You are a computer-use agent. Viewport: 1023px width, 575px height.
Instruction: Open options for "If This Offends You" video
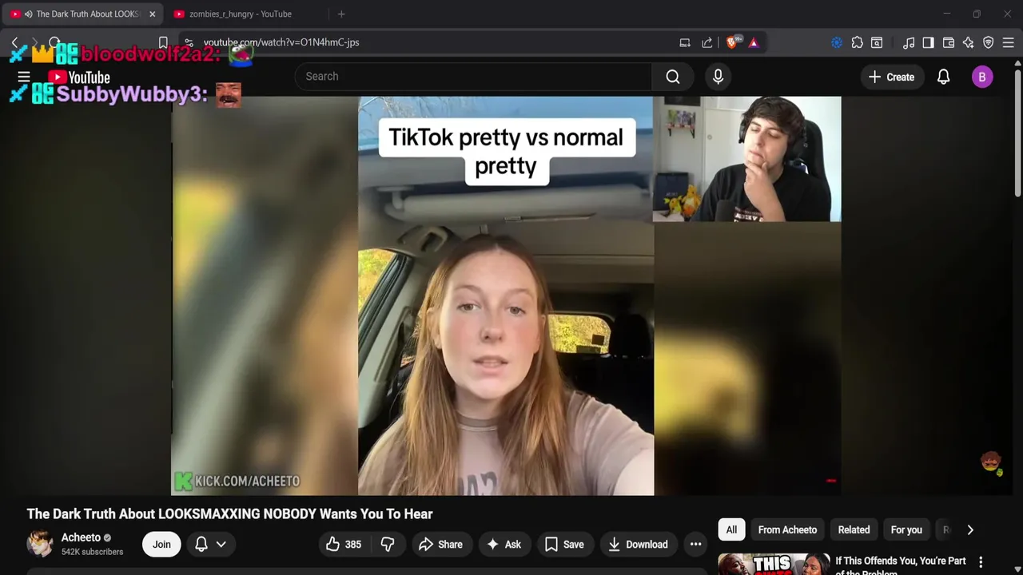[x=981, y=562]
